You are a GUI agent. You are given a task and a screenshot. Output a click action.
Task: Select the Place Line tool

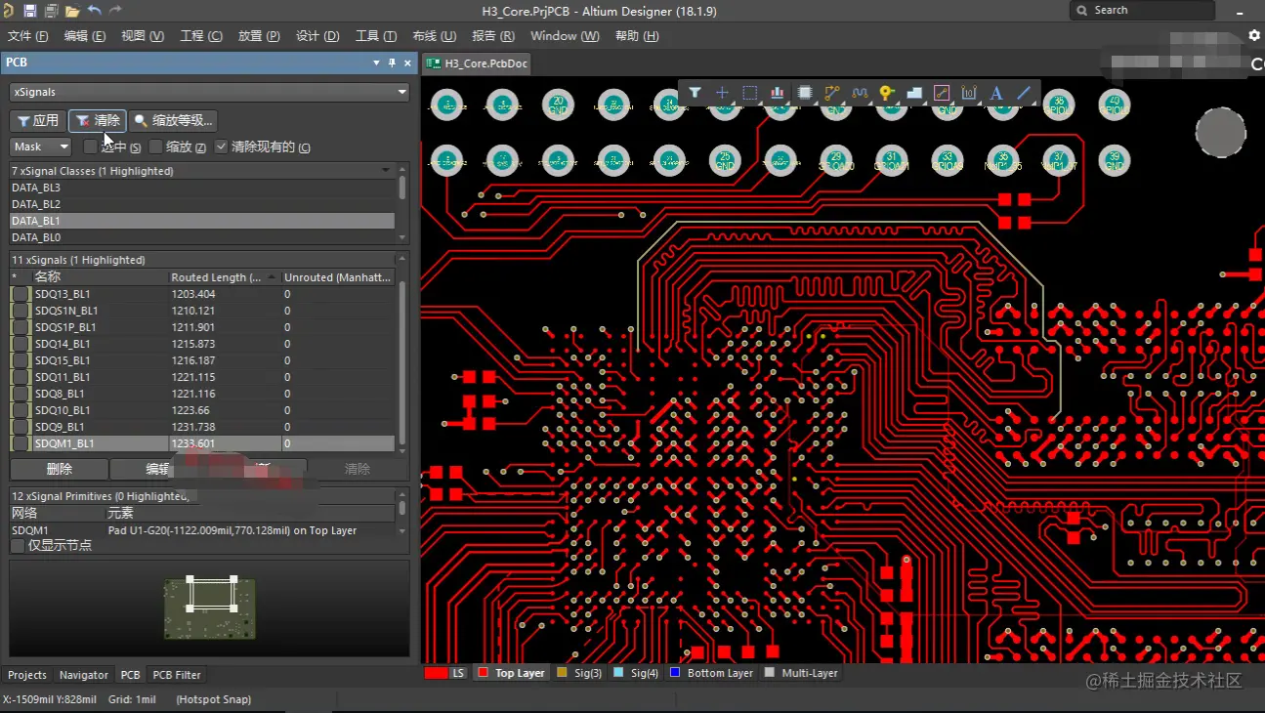[x=1024, y=93]
